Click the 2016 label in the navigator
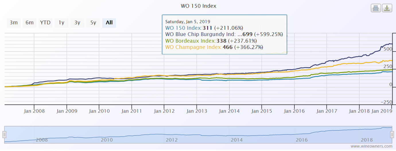The image size is (396, 151). tap(302, 140)
